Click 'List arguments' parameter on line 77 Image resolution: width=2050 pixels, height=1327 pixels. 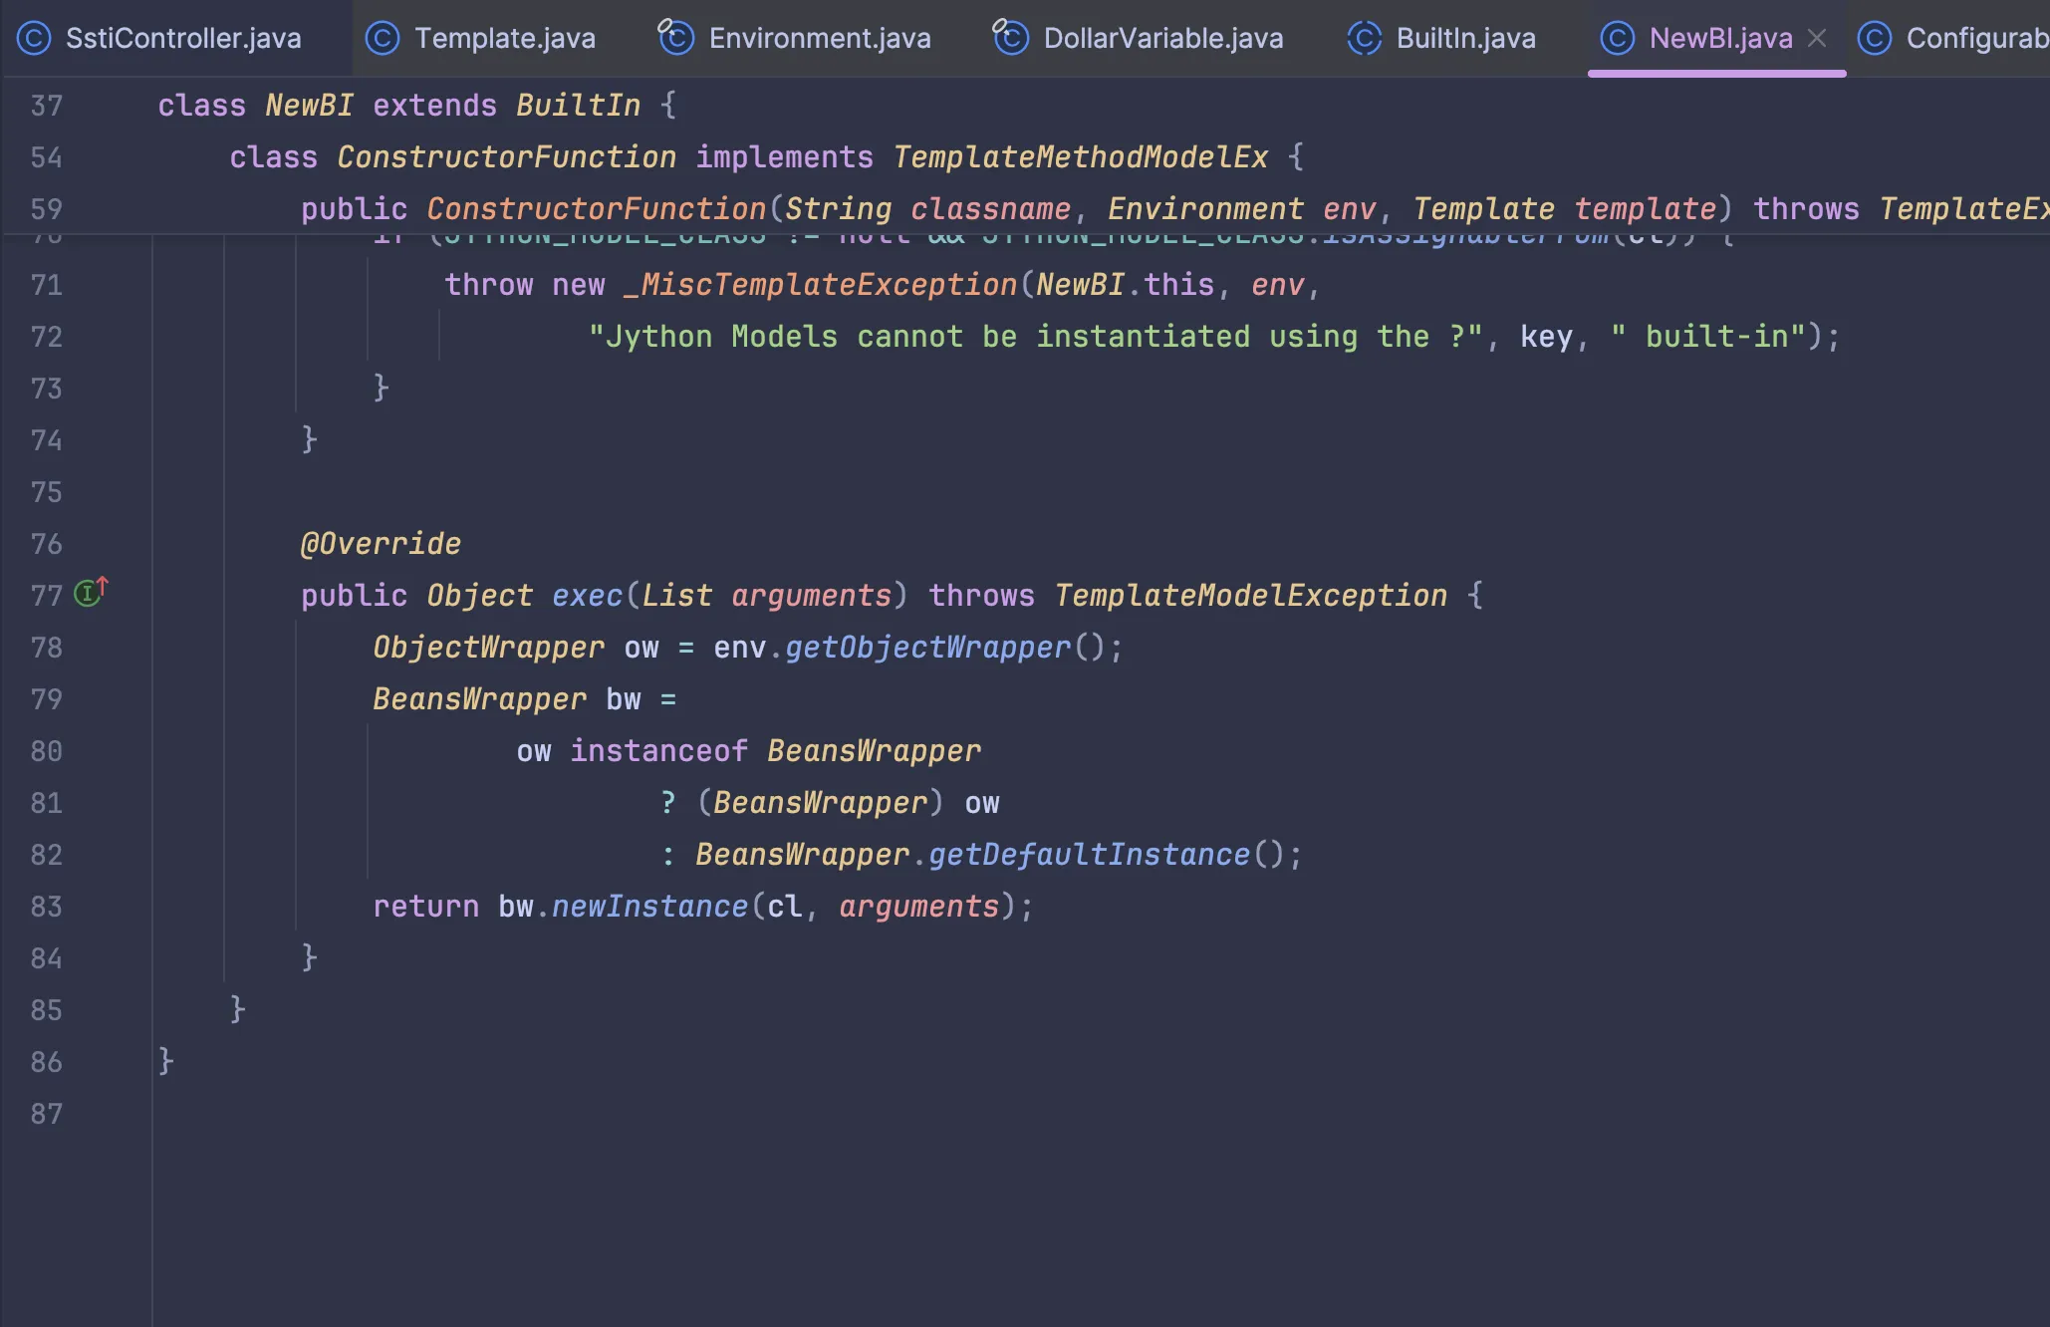(766, 596)
